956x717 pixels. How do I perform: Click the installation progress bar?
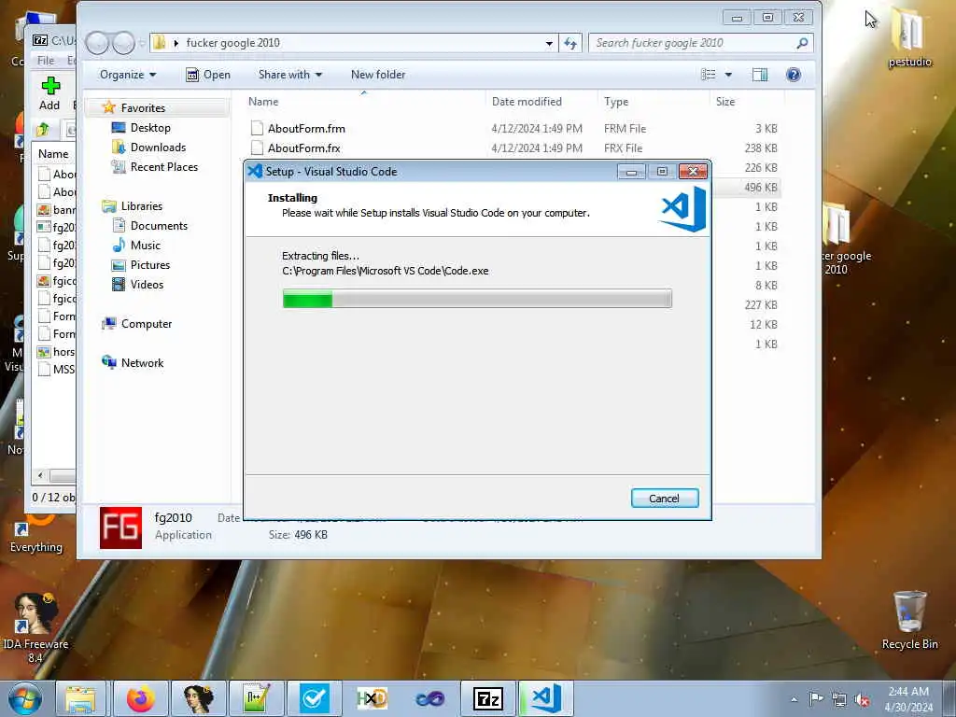click(x=477, y=299)
